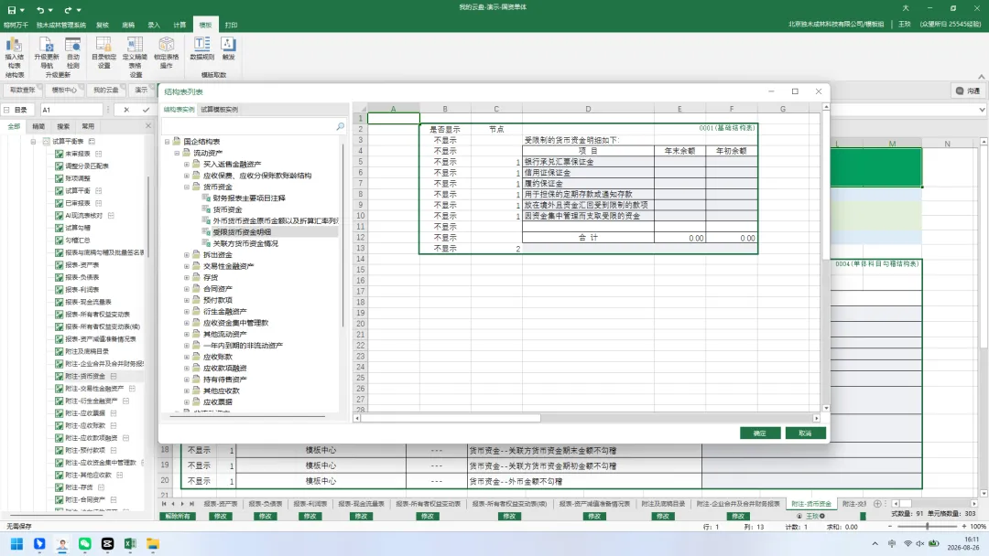Click the search magnifier in the structure list dialog

point(340,126)
